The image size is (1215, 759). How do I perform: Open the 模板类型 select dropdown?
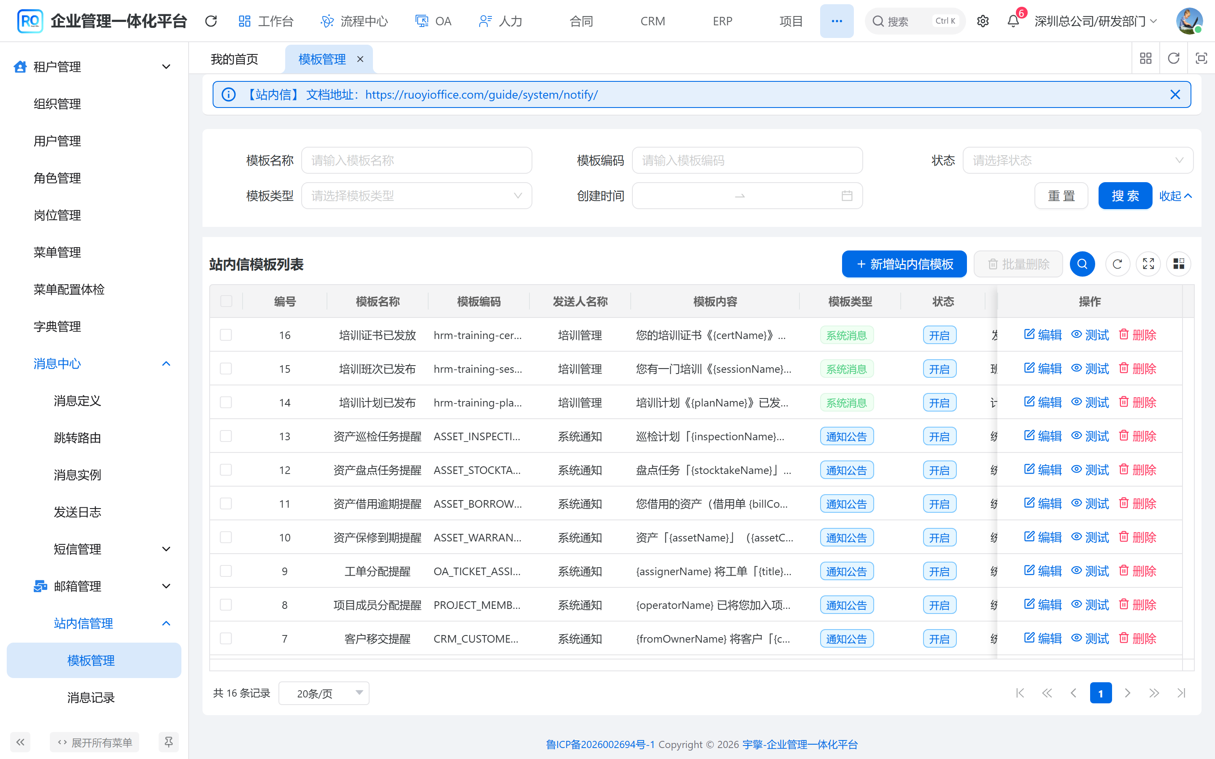(416, 196)
